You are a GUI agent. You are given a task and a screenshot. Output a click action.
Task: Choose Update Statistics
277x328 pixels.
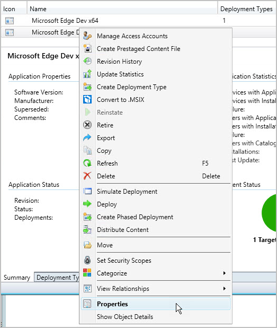pos(156,74)
